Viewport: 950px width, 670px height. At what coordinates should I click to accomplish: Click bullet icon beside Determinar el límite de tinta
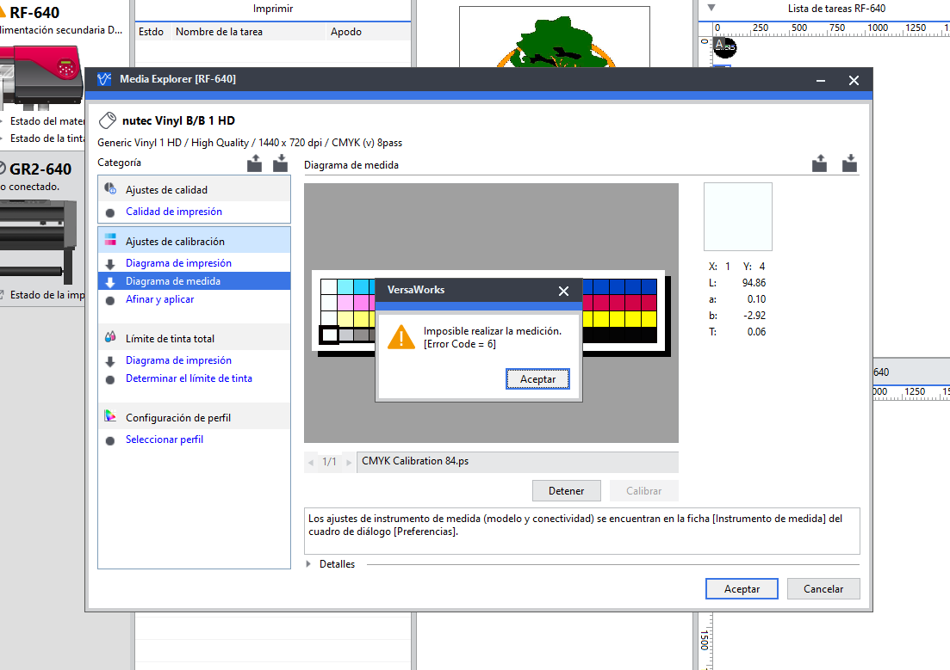[x=109, y=379]
